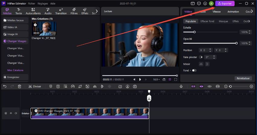Open the Aide menu

[53, 3]
